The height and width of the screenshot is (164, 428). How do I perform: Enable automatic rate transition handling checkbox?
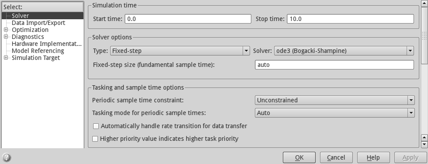click(x=96, y=126)
